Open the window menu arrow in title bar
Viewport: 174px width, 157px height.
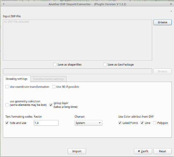3,4
